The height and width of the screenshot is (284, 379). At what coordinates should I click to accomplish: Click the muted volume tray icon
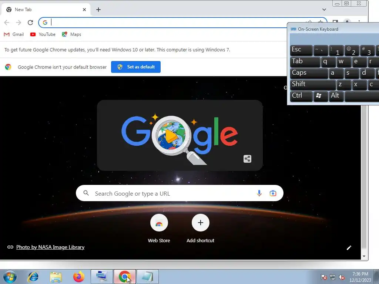tap(342, 277)
